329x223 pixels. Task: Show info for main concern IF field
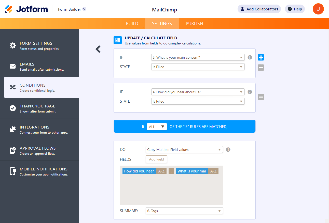(250, 57)
